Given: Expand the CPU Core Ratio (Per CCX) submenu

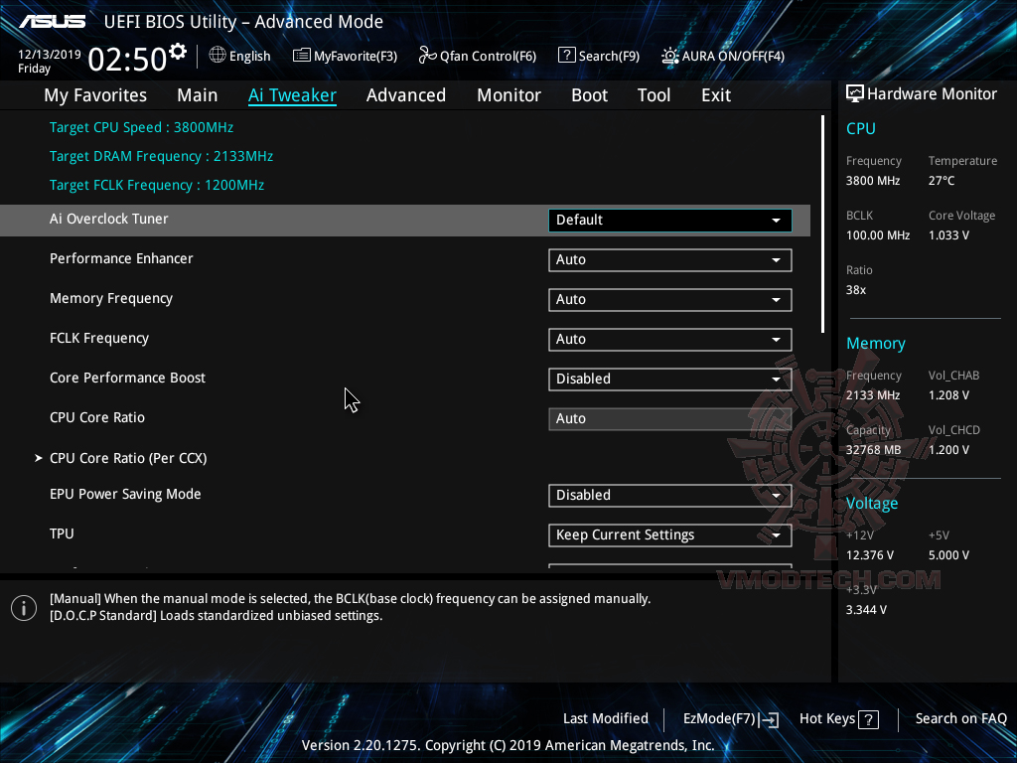Looking at the screenshot, I should click(x=128, y=458).
